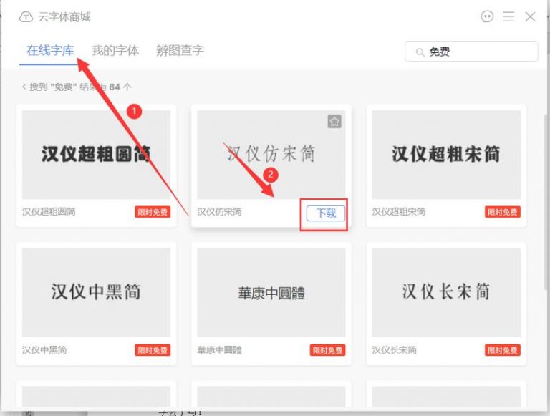Open the 辨图查字 tab
The height and width of the screenshot is (416, 550).
(180, 51)
